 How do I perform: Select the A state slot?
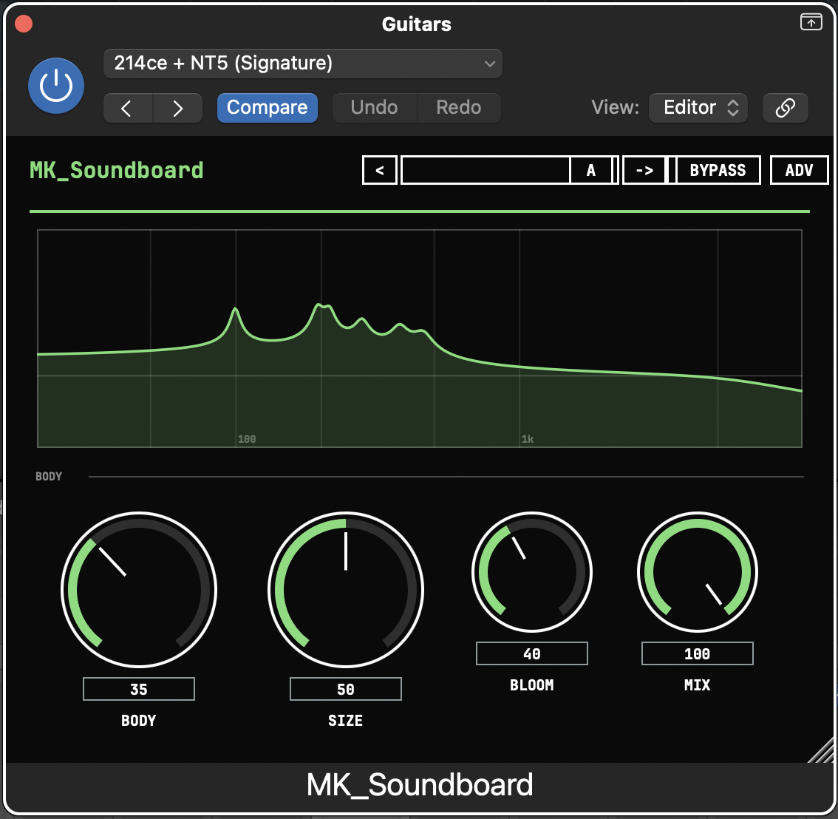[x=590, y=171]
